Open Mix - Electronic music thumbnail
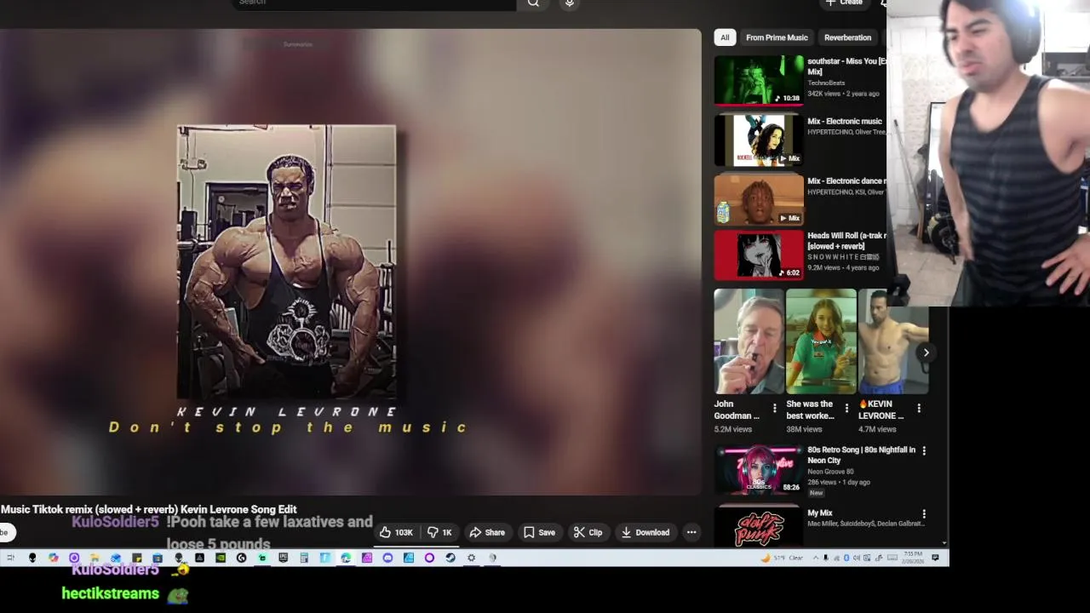This screenshot has height=613, width=1090. tap(759, 140)
